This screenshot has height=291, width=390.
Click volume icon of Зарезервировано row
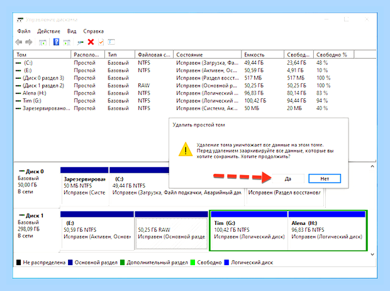coord(18,108)
